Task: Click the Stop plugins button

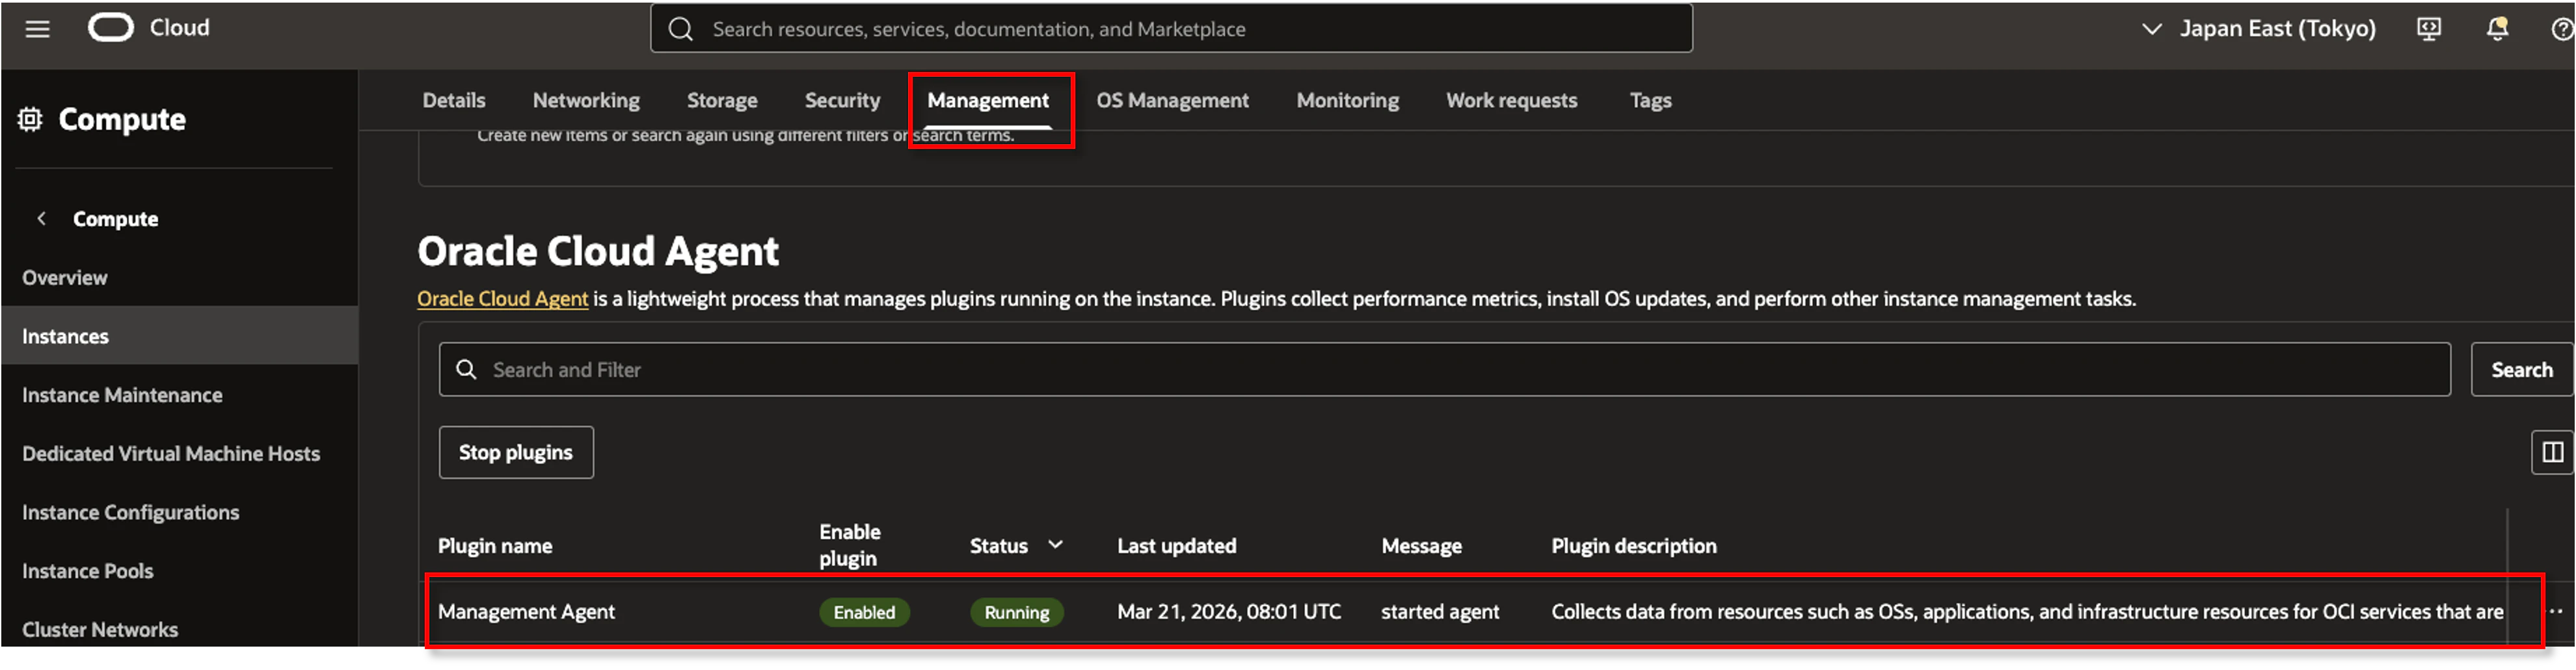Action: [516, 452]
